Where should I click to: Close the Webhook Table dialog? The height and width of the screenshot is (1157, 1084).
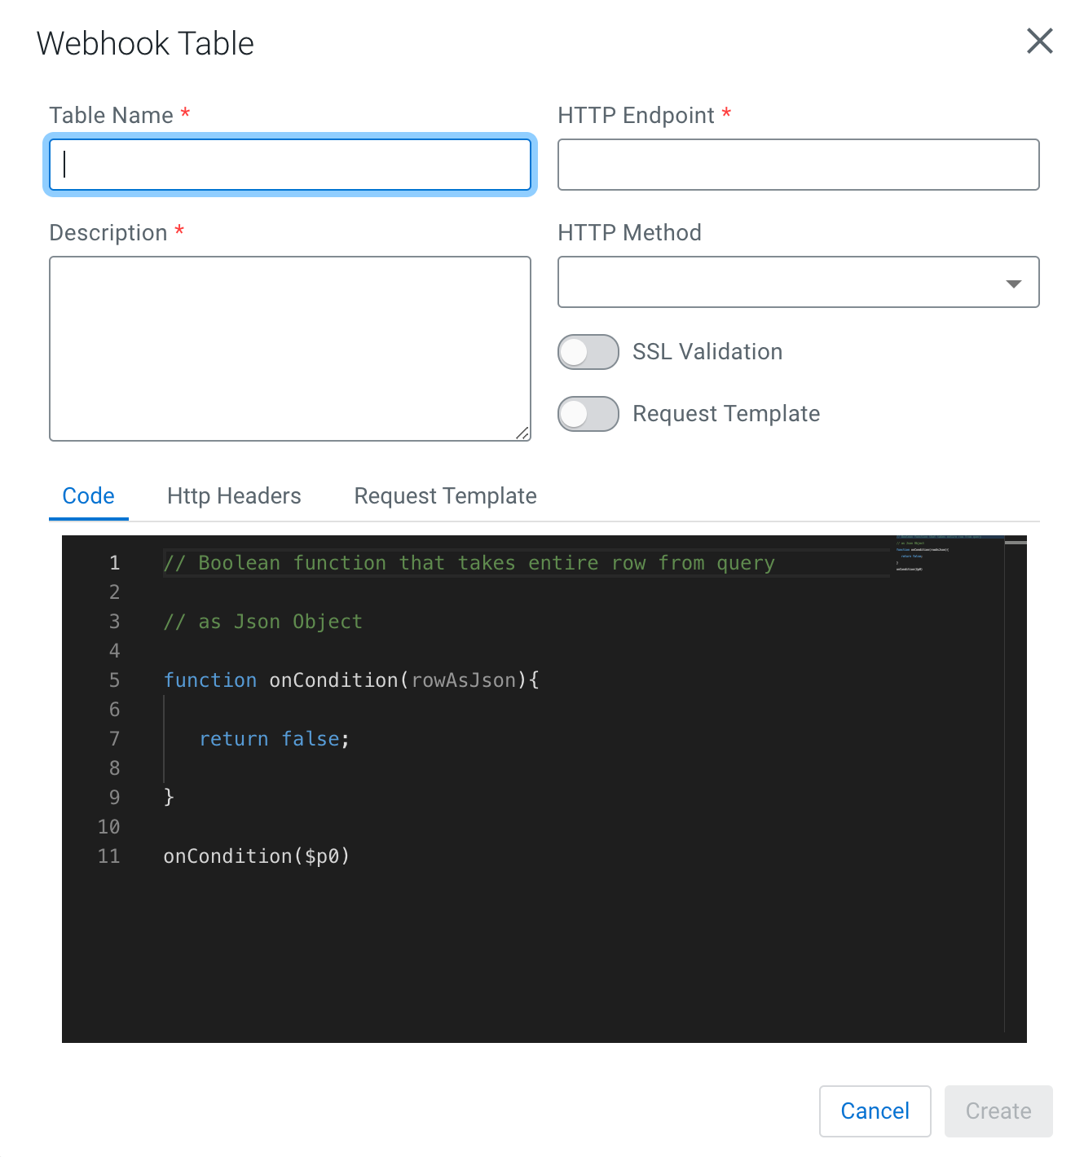click(1039, 41)
